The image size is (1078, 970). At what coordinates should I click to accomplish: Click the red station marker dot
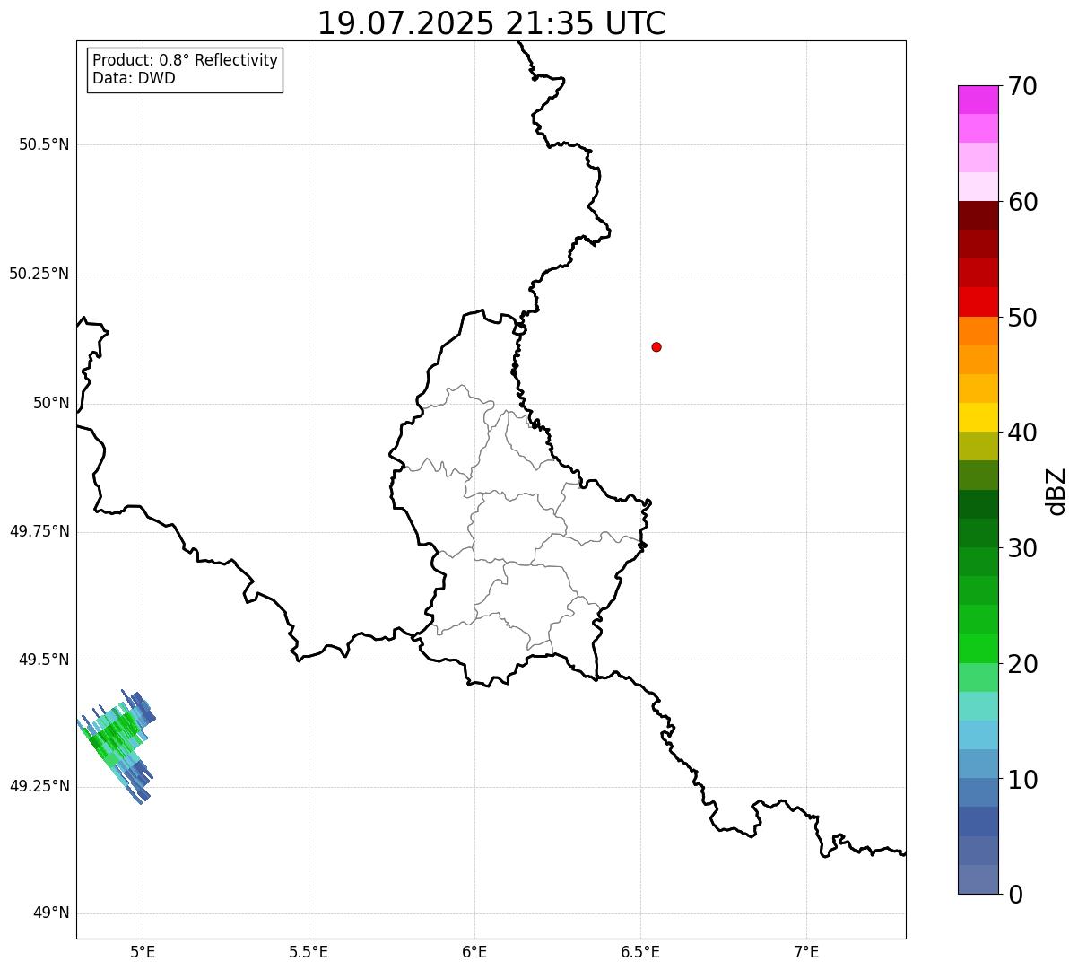point(656,346)
